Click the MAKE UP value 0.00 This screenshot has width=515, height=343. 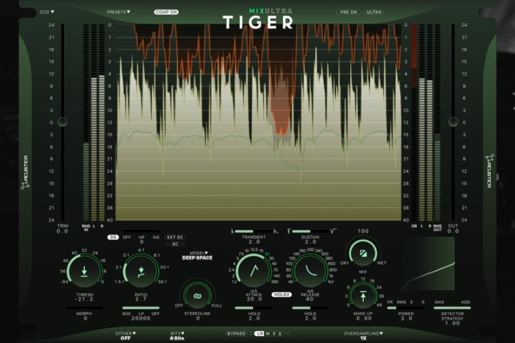point(363,318)
